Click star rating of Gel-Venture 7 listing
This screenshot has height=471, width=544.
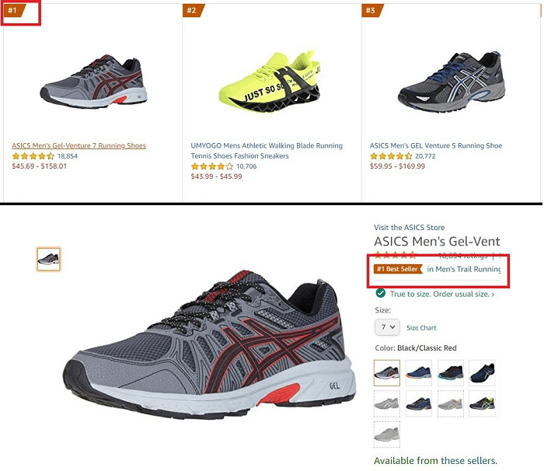click(x=33, y=156)
